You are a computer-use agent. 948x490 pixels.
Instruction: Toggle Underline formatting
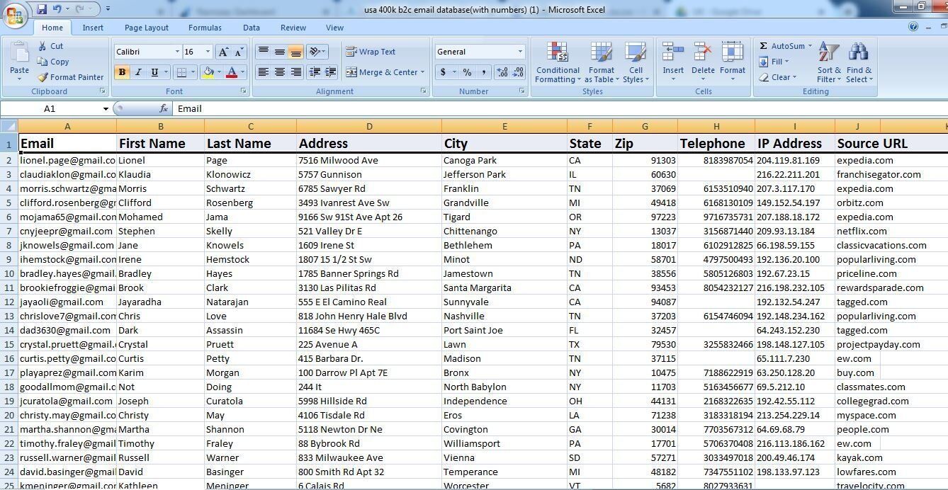click(154, 72)
